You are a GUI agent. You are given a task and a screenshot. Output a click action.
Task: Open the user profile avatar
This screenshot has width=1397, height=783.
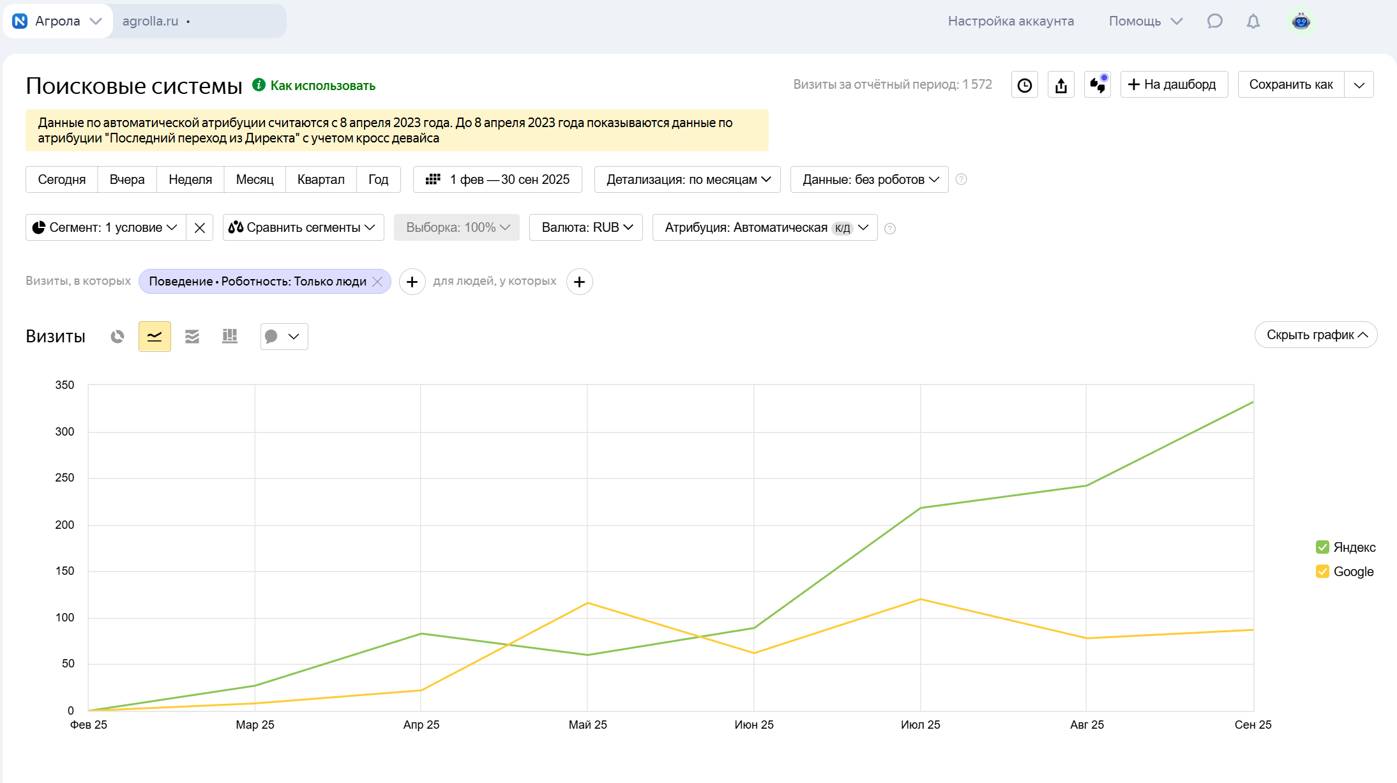click(x=1301, y=21)
